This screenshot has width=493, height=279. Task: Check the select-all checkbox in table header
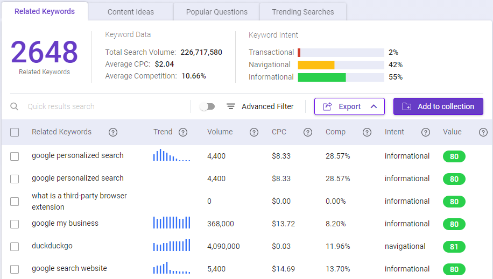15,132
